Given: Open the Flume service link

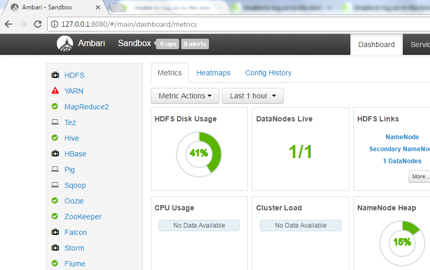Looking at the screenshot, I should pos(75,264).
